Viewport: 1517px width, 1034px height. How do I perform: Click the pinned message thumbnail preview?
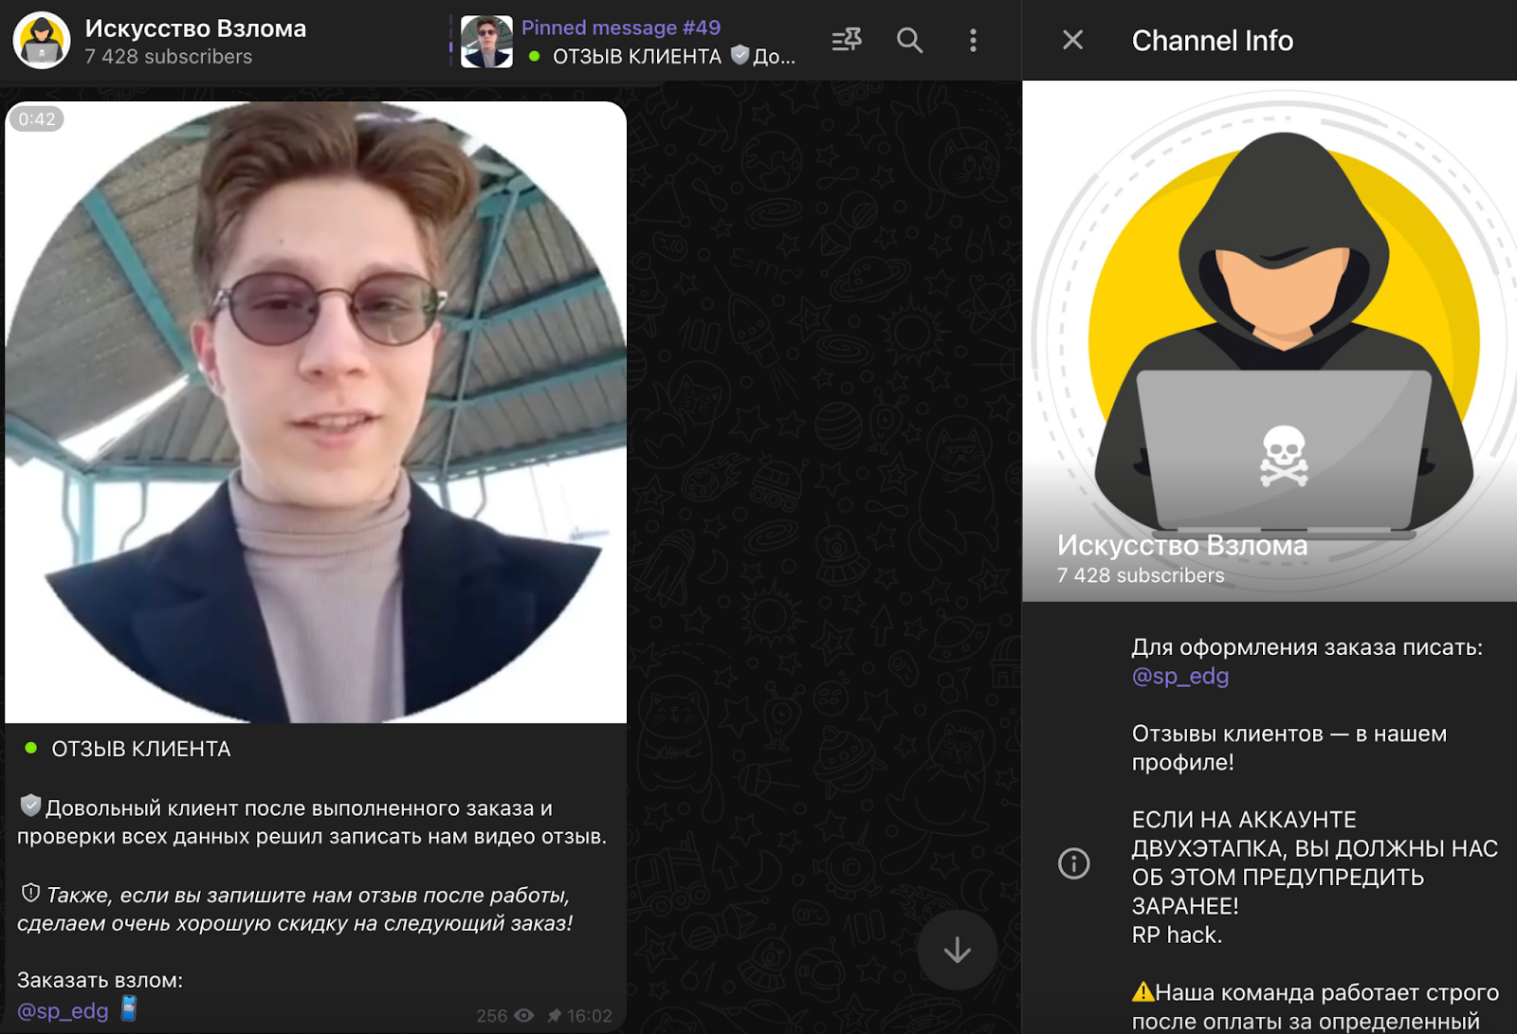click(486, 42)
